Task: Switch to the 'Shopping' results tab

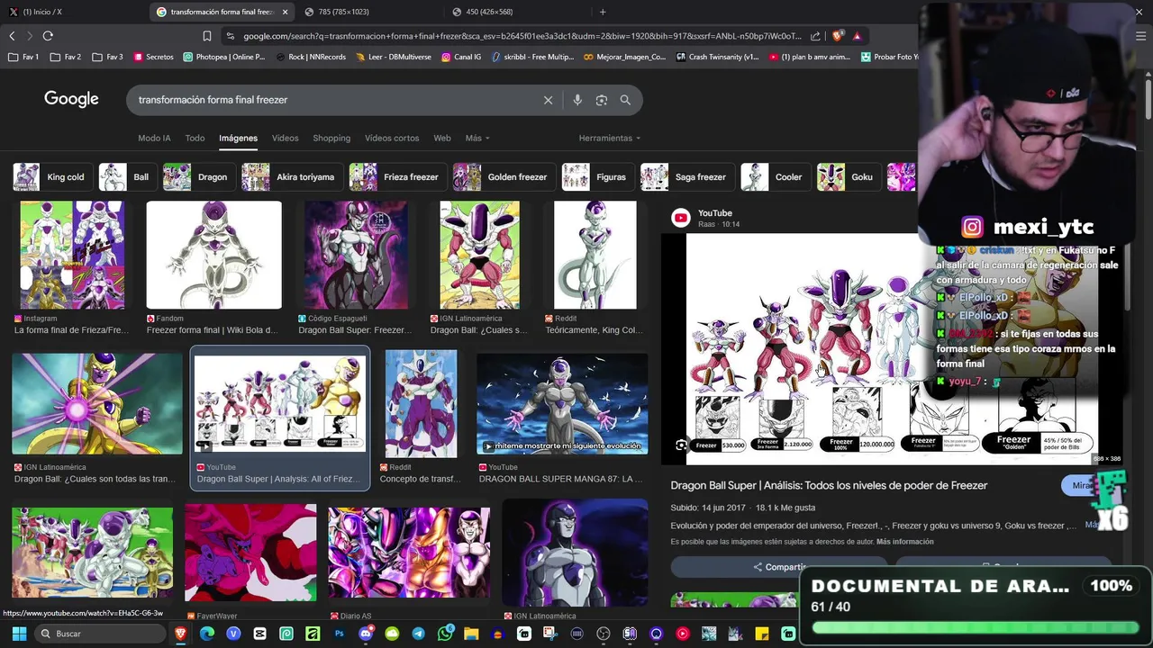Action: point(331,138)
